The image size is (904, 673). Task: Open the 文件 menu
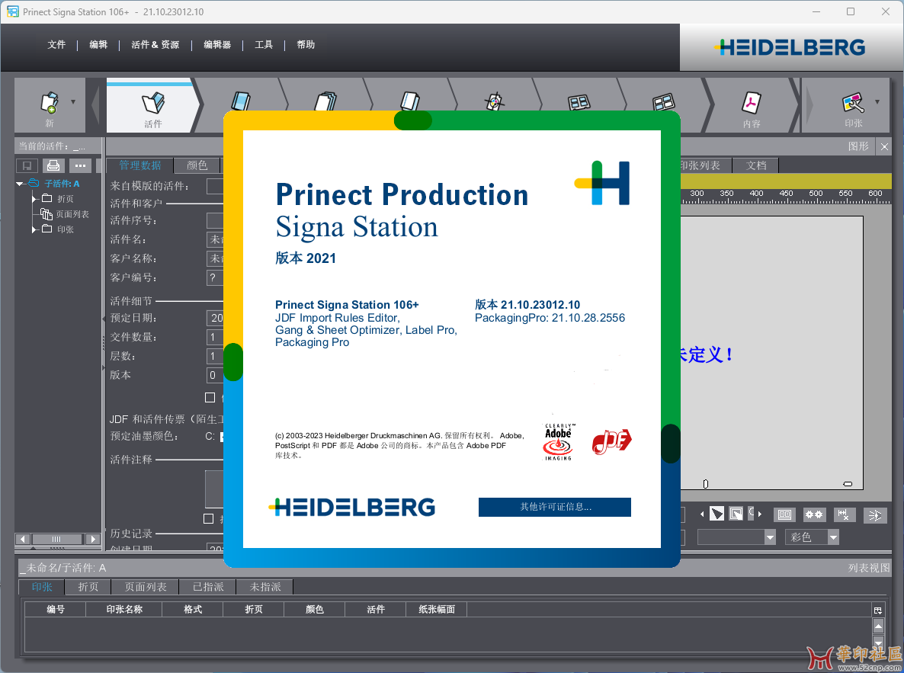click(x=56, y=44)
